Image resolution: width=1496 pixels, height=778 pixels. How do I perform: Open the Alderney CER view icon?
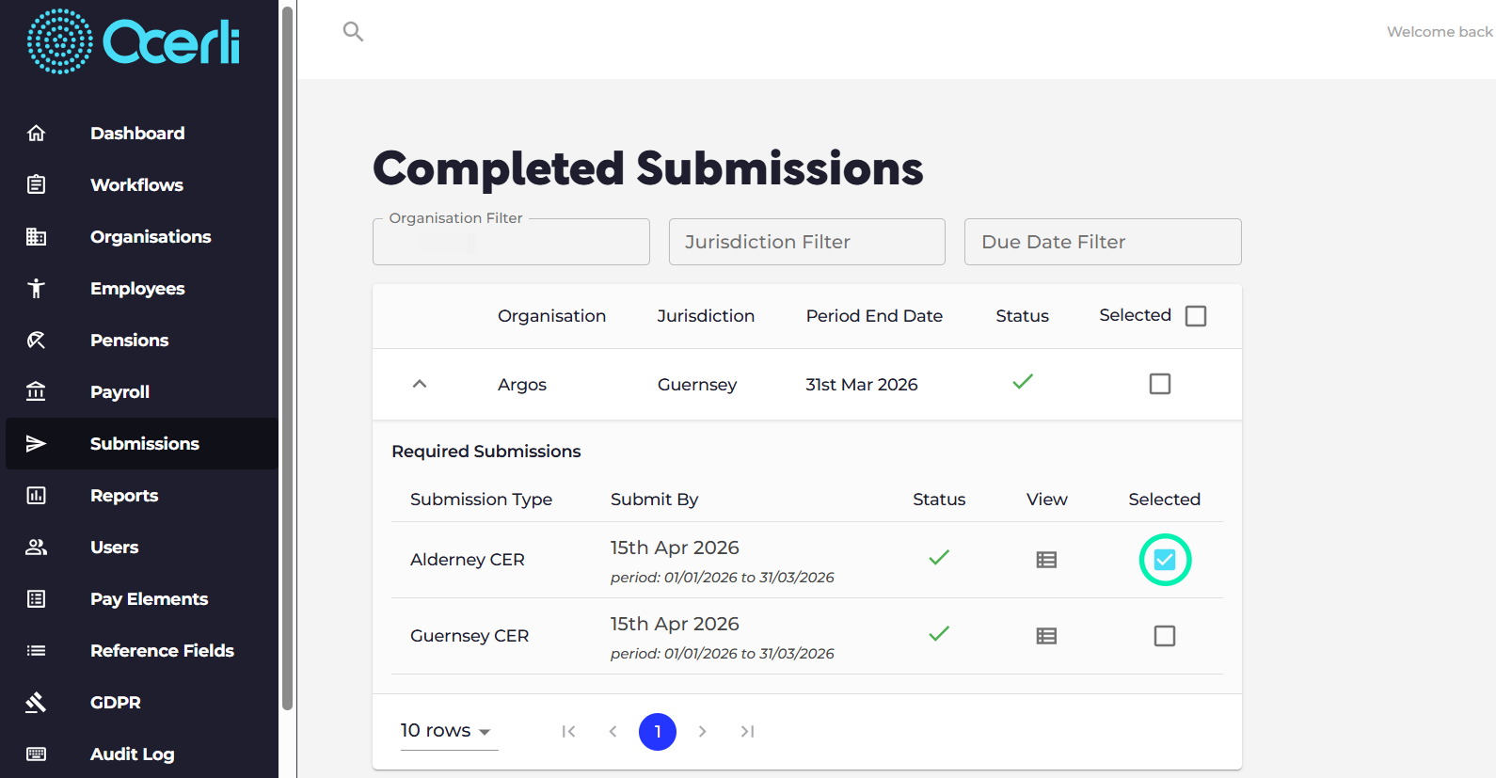pos(1046,560)
